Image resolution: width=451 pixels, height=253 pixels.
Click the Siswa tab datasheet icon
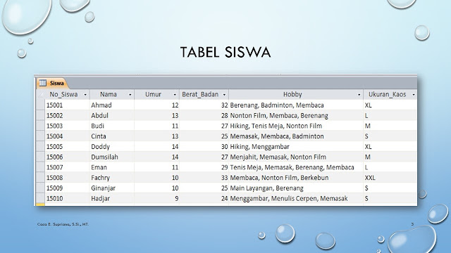click(x=42, y=83)
